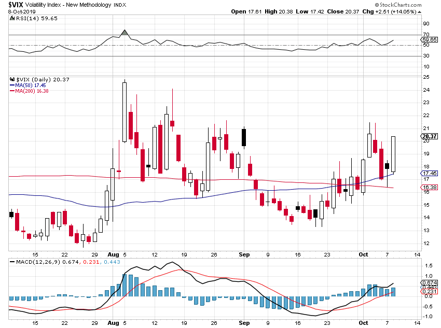
Task: Click the 12 level on the price axis
Action: coord(426,244)
